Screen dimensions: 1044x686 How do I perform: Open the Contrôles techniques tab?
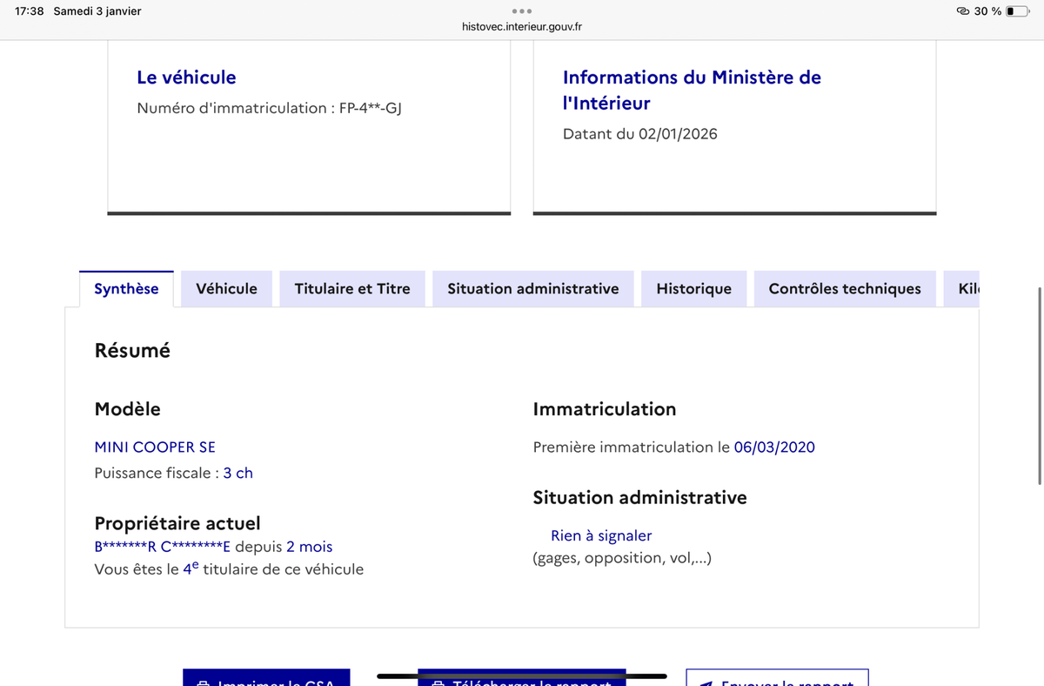[845, 289]
